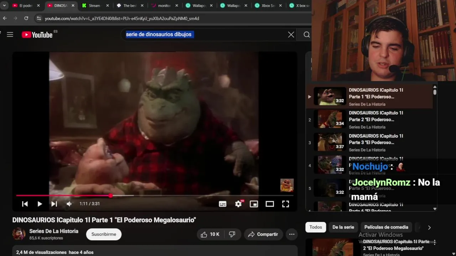Skip to previous video in playlist
The image size is (456, 256).
click(25, 204)
